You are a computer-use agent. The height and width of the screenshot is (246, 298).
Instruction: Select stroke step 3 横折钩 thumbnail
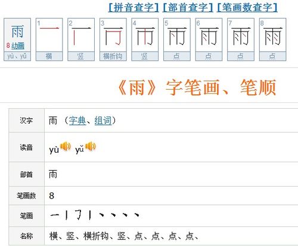pyautogui.click(x=113, y=39)
